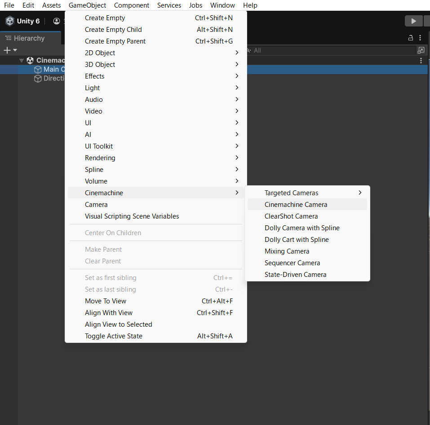Click Move To View

point(156,301)
